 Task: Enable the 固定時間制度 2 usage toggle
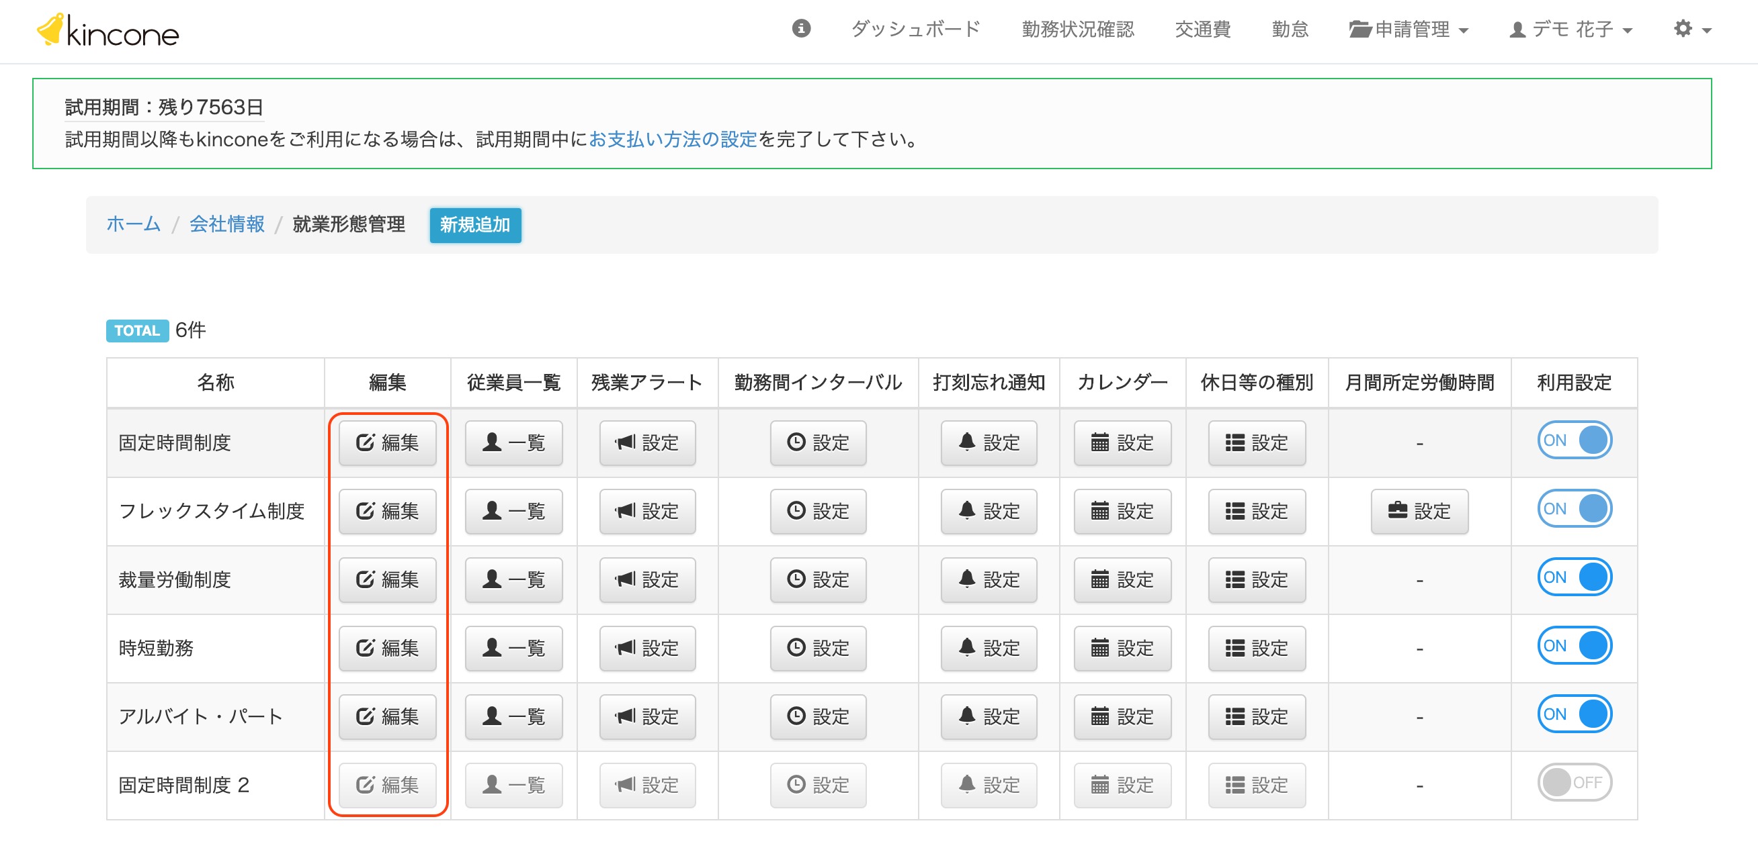1574,782
